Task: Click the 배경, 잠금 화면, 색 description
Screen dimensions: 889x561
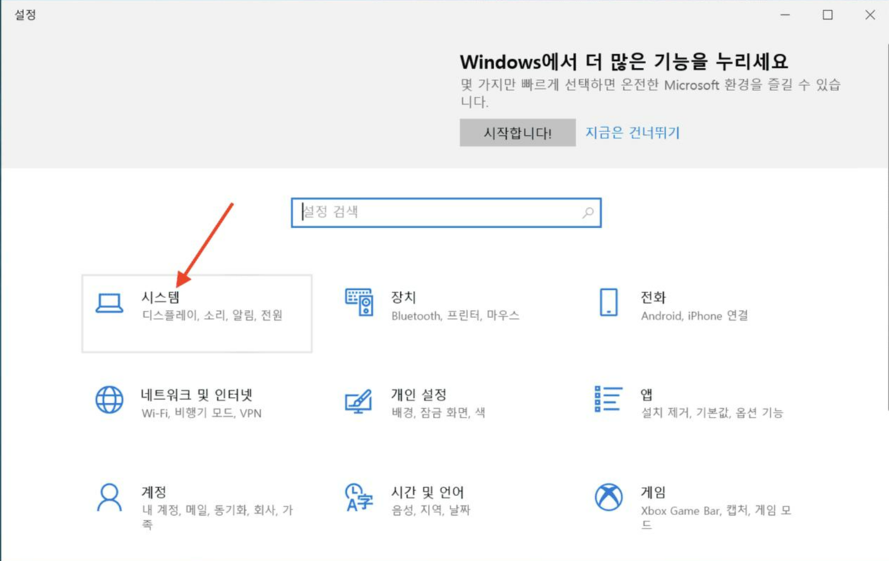Action: [x=438, y=413]
